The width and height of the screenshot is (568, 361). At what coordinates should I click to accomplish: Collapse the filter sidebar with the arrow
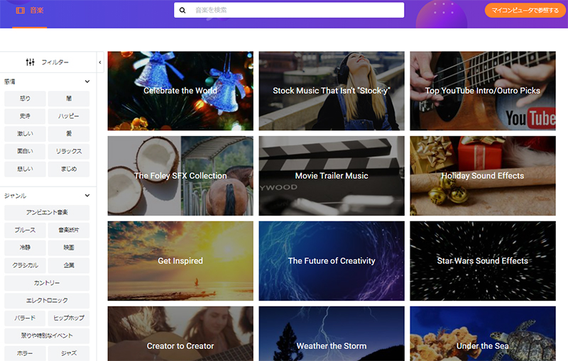pyautogui.click(x=100, y=62)
